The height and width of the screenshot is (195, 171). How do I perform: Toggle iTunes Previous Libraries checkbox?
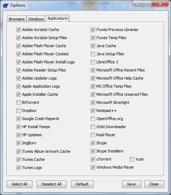tap(93, 30)
